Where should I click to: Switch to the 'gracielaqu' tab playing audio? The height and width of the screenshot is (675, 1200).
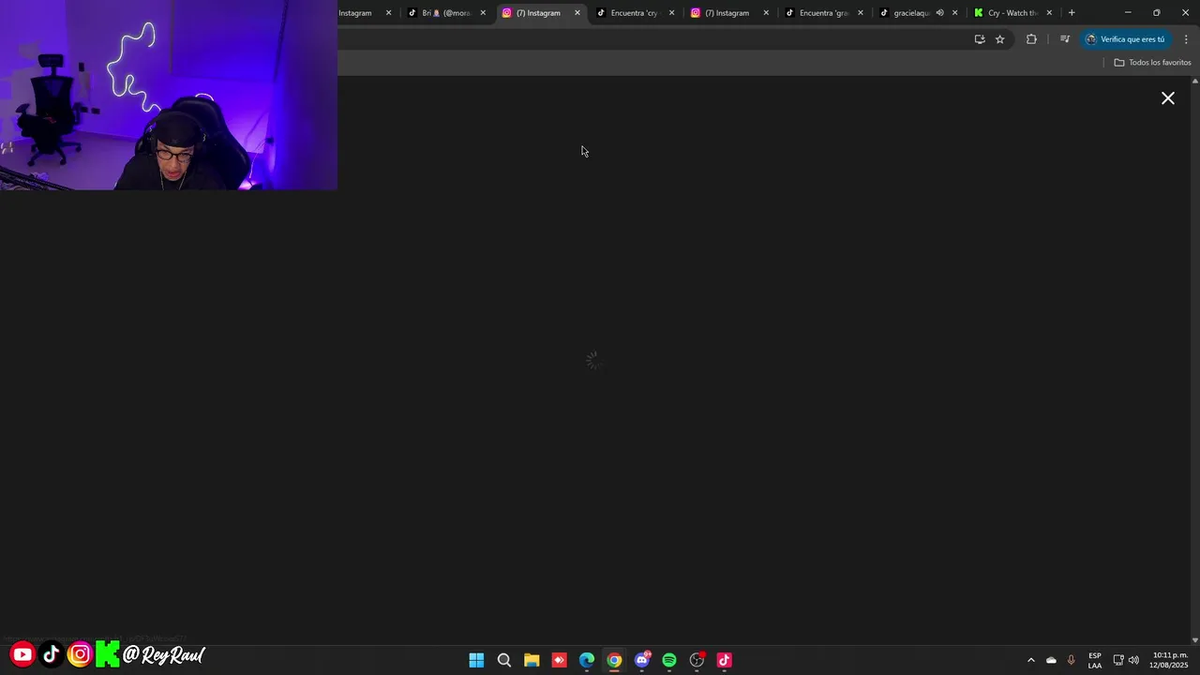click(909, 13)
